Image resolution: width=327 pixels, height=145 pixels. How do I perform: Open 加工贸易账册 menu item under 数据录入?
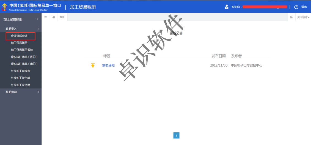19,43
